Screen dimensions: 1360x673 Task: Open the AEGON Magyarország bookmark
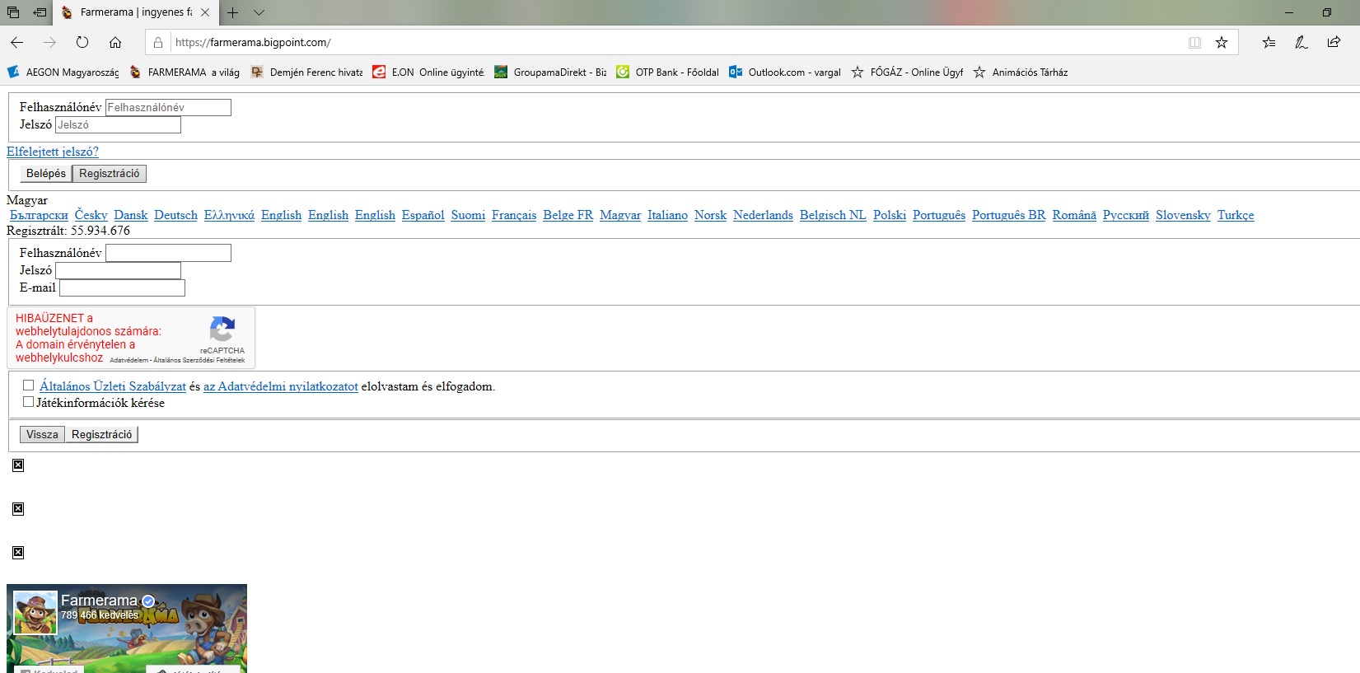(63, 72)
